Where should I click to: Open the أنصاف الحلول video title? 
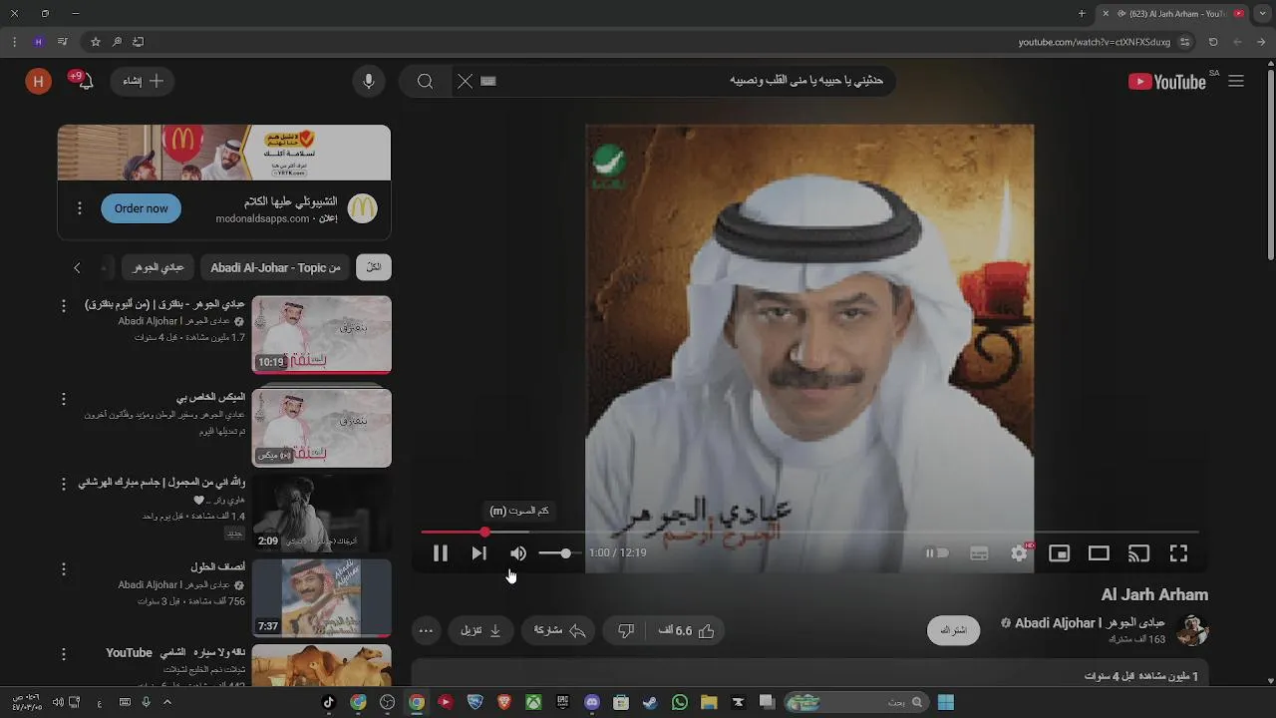(x=217, y=567)
